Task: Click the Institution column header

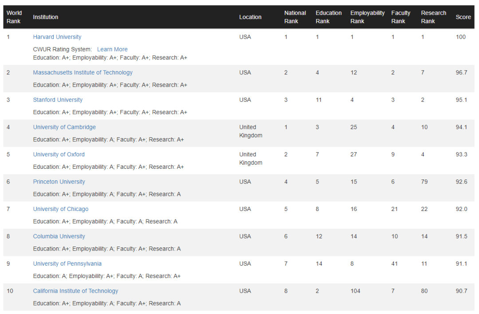Action: [x=46, y=17]
